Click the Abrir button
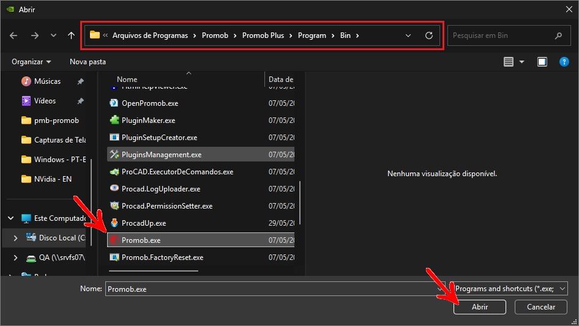This screenshot has width=579, height=326. pos(480,307)
